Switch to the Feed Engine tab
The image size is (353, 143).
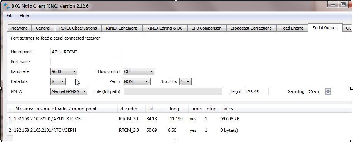point(292,28)
